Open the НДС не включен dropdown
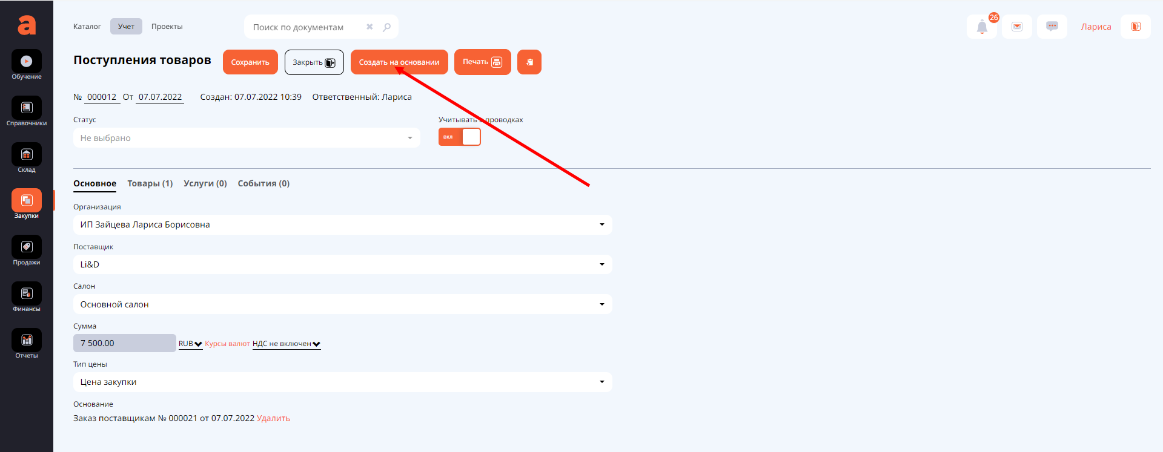 coord(286,344)
